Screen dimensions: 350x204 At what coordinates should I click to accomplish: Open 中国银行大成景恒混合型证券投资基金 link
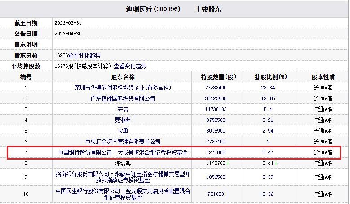click(123, 152)
